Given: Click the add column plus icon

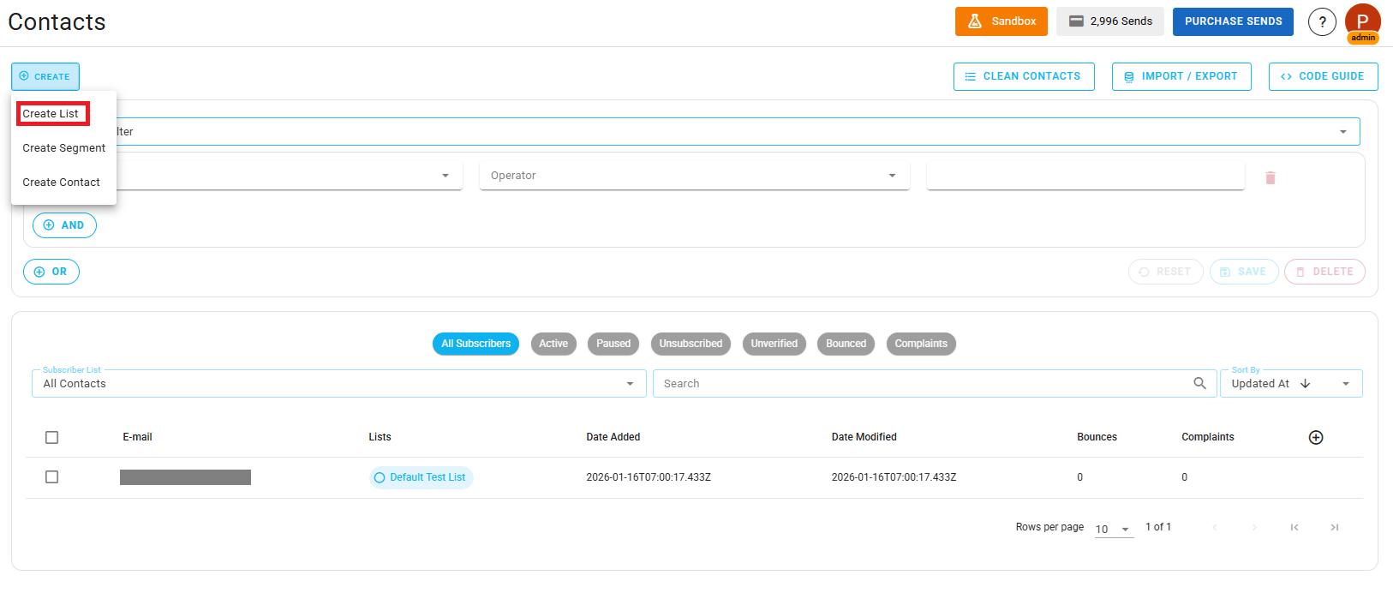Looking at the screenshot, I should pos(1316,437).
